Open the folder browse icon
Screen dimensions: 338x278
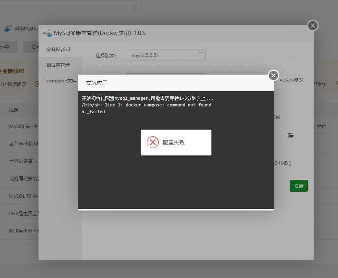click(291, 135)
